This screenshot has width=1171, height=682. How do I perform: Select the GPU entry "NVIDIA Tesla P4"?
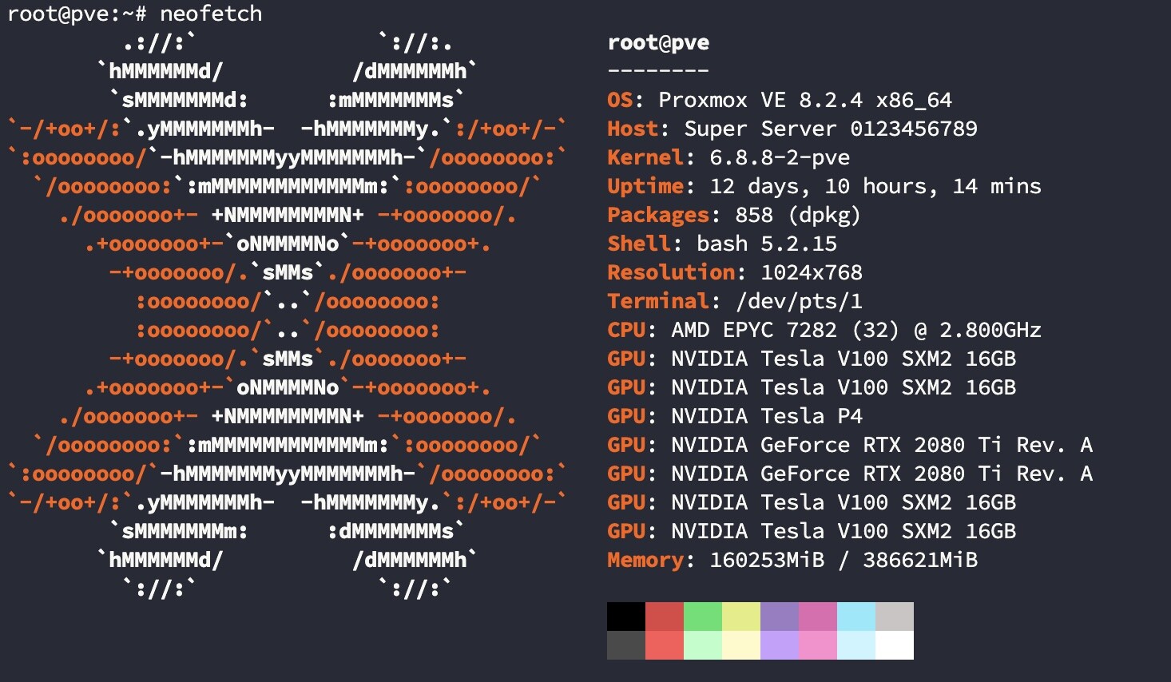(x=767, y=417)
